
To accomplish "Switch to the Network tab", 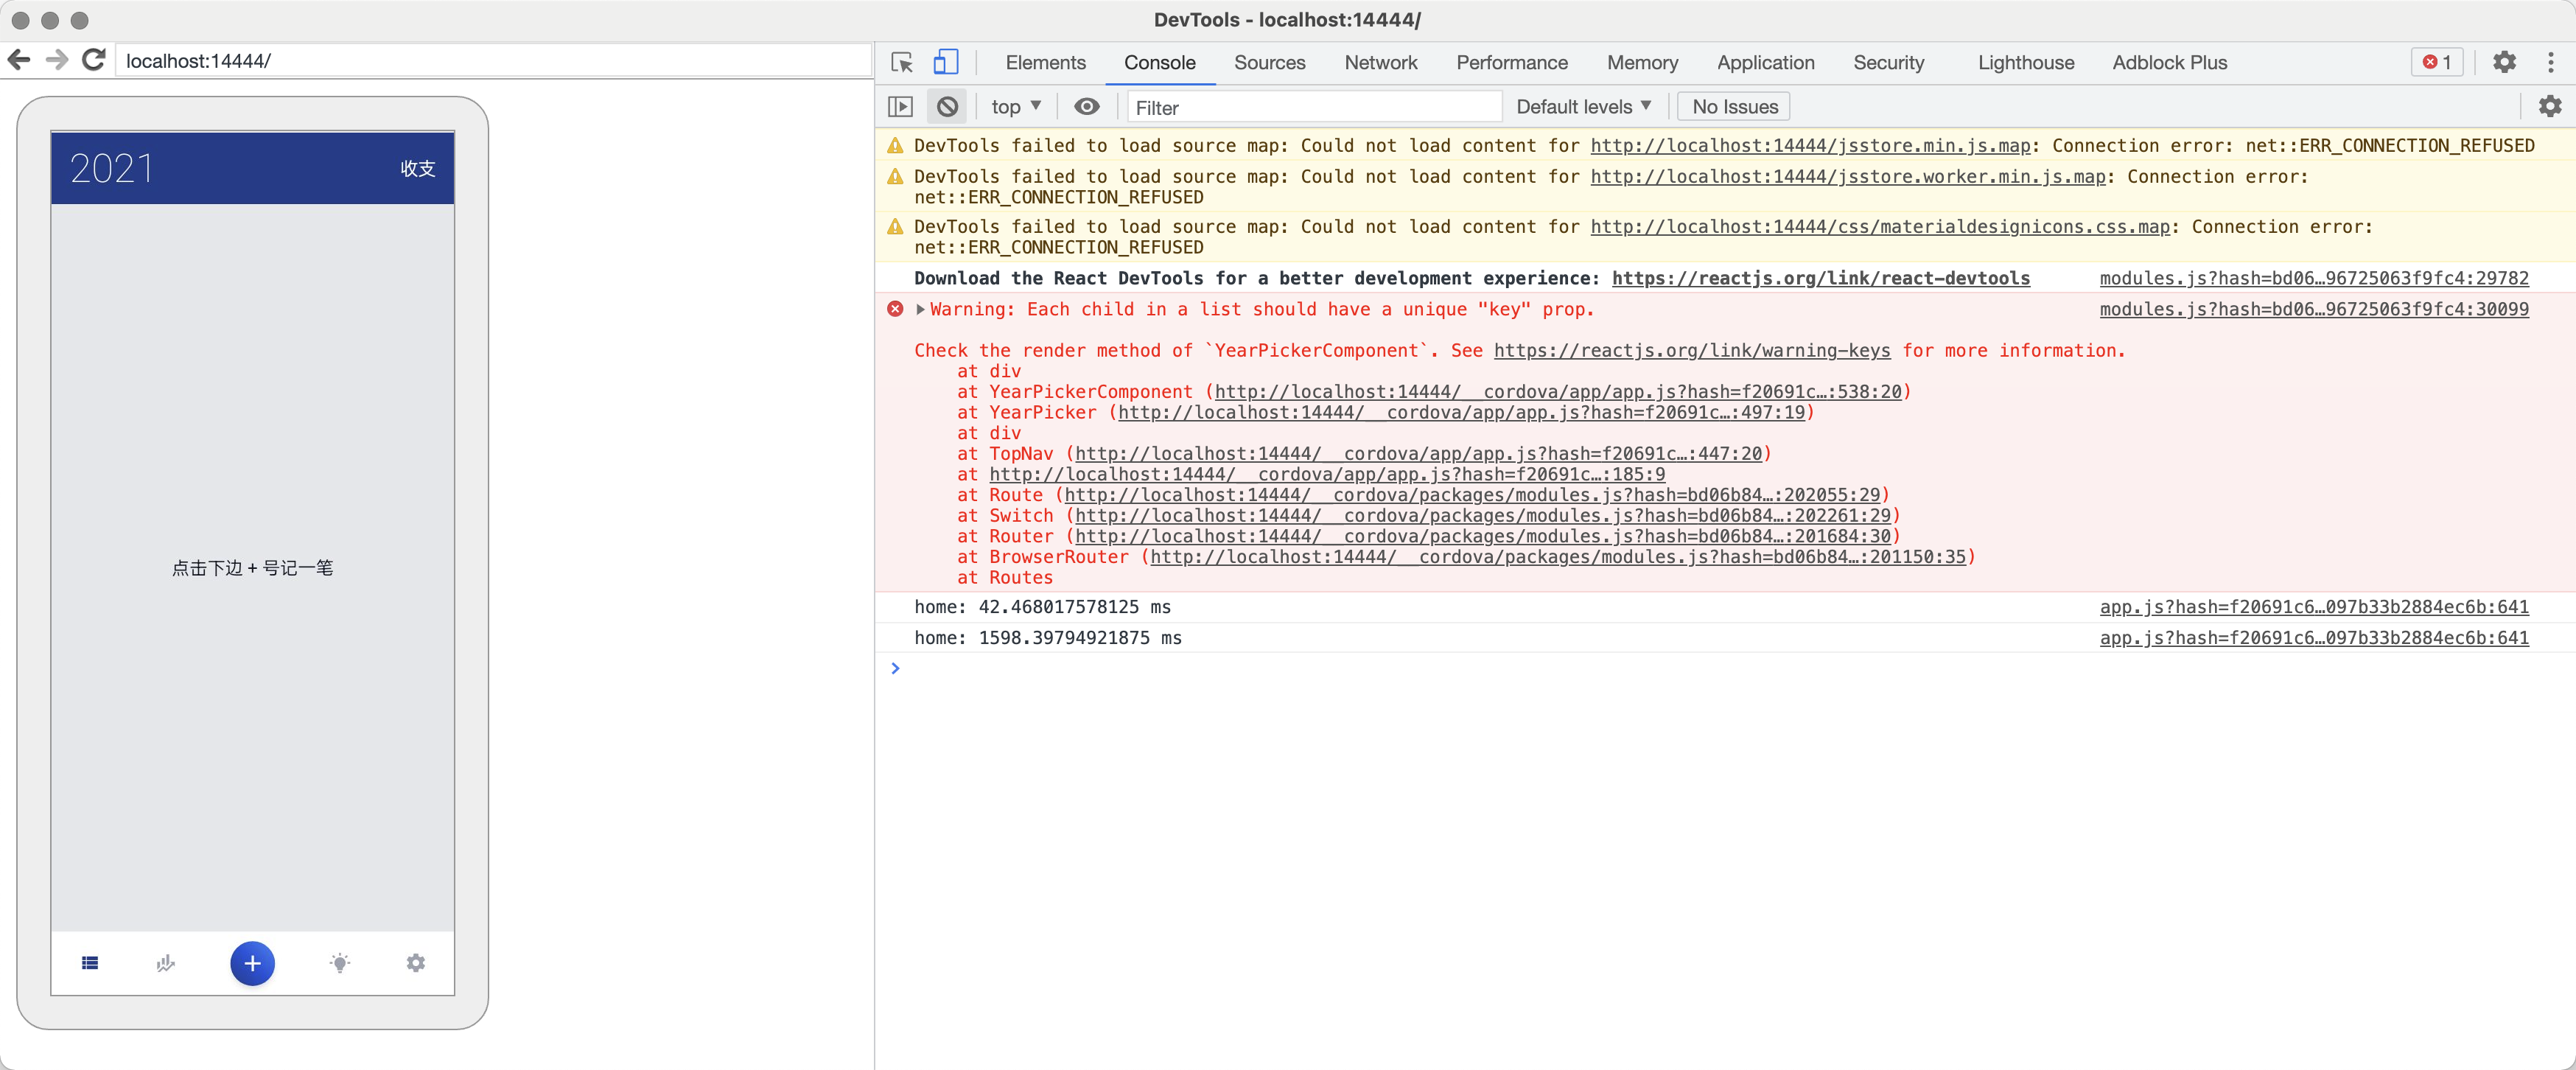I will (x=1380, y=62).
